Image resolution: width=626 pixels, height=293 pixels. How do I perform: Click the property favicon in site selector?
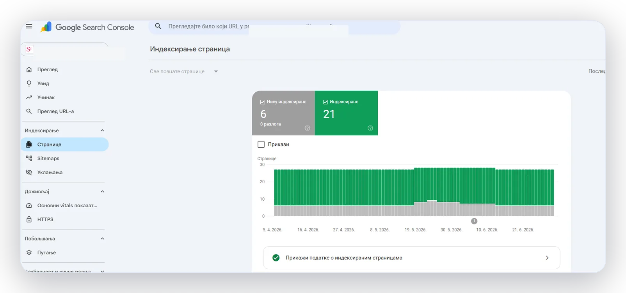point(29,49)
